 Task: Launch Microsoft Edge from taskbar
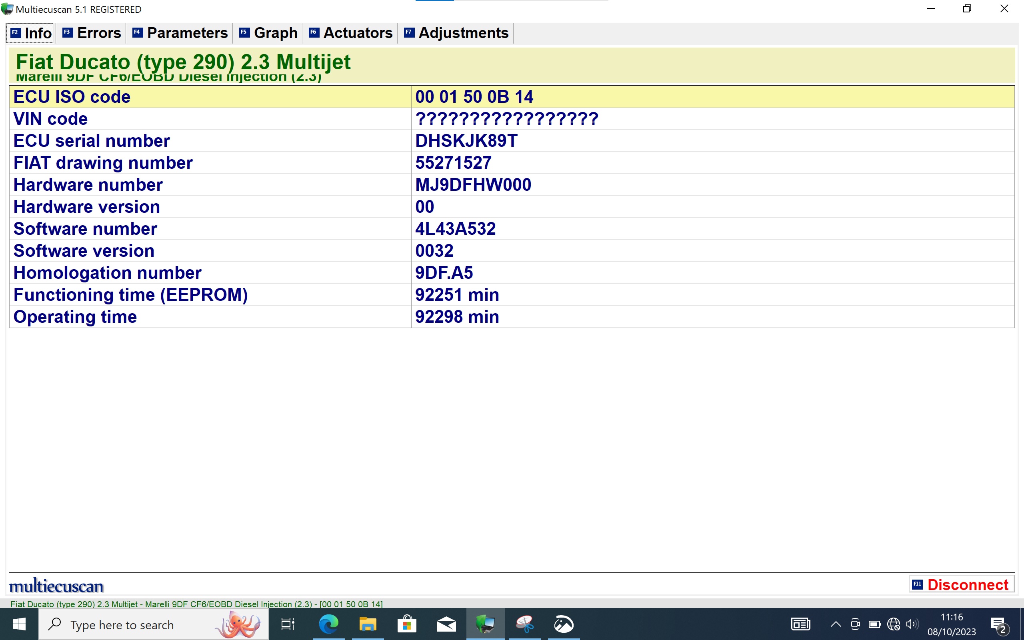(328, 624)
